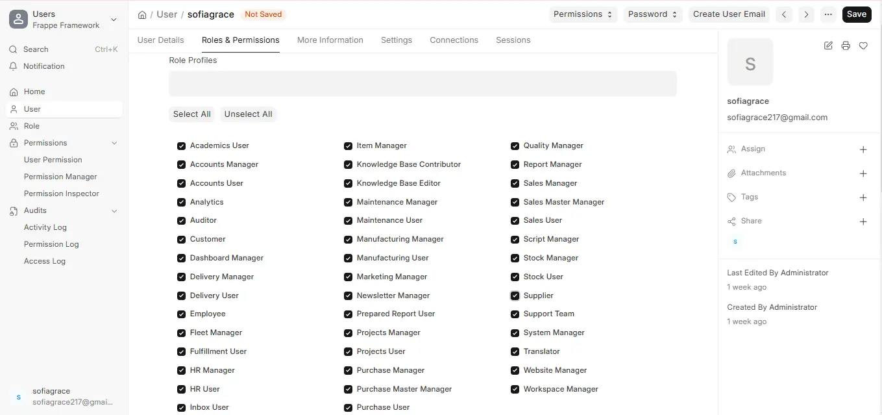This screenshot has height=415, width=882.
Task: Click the print icon
Action: (846, 45)
